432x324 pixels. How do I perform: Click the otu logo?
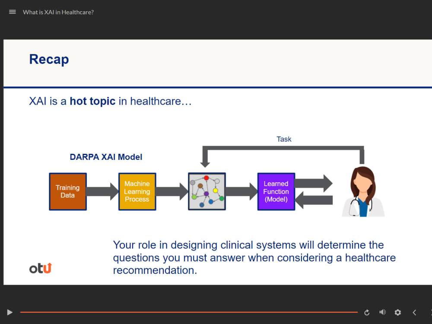coord(41,268)
